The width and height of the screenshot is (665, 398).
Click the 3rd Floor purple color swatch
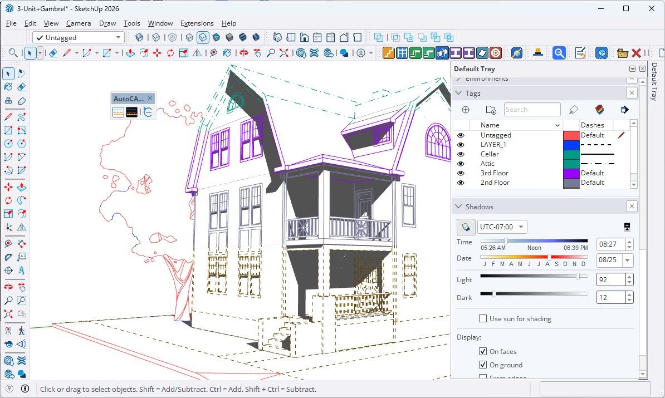[571, 173]
